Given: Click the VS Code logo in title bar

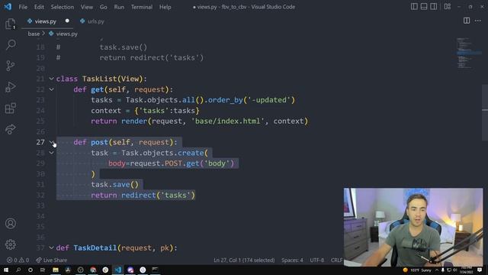Looking at the screenshot, I should (x=8, y=7).
